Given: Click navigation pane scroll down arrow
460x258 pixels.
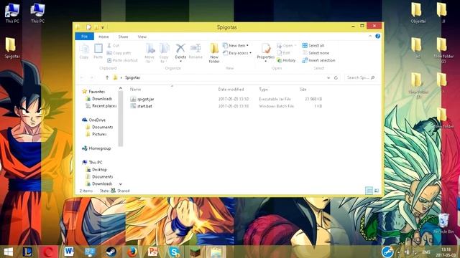Looking at the screenshot, I should pyautogui.click(x=120, y=184).
